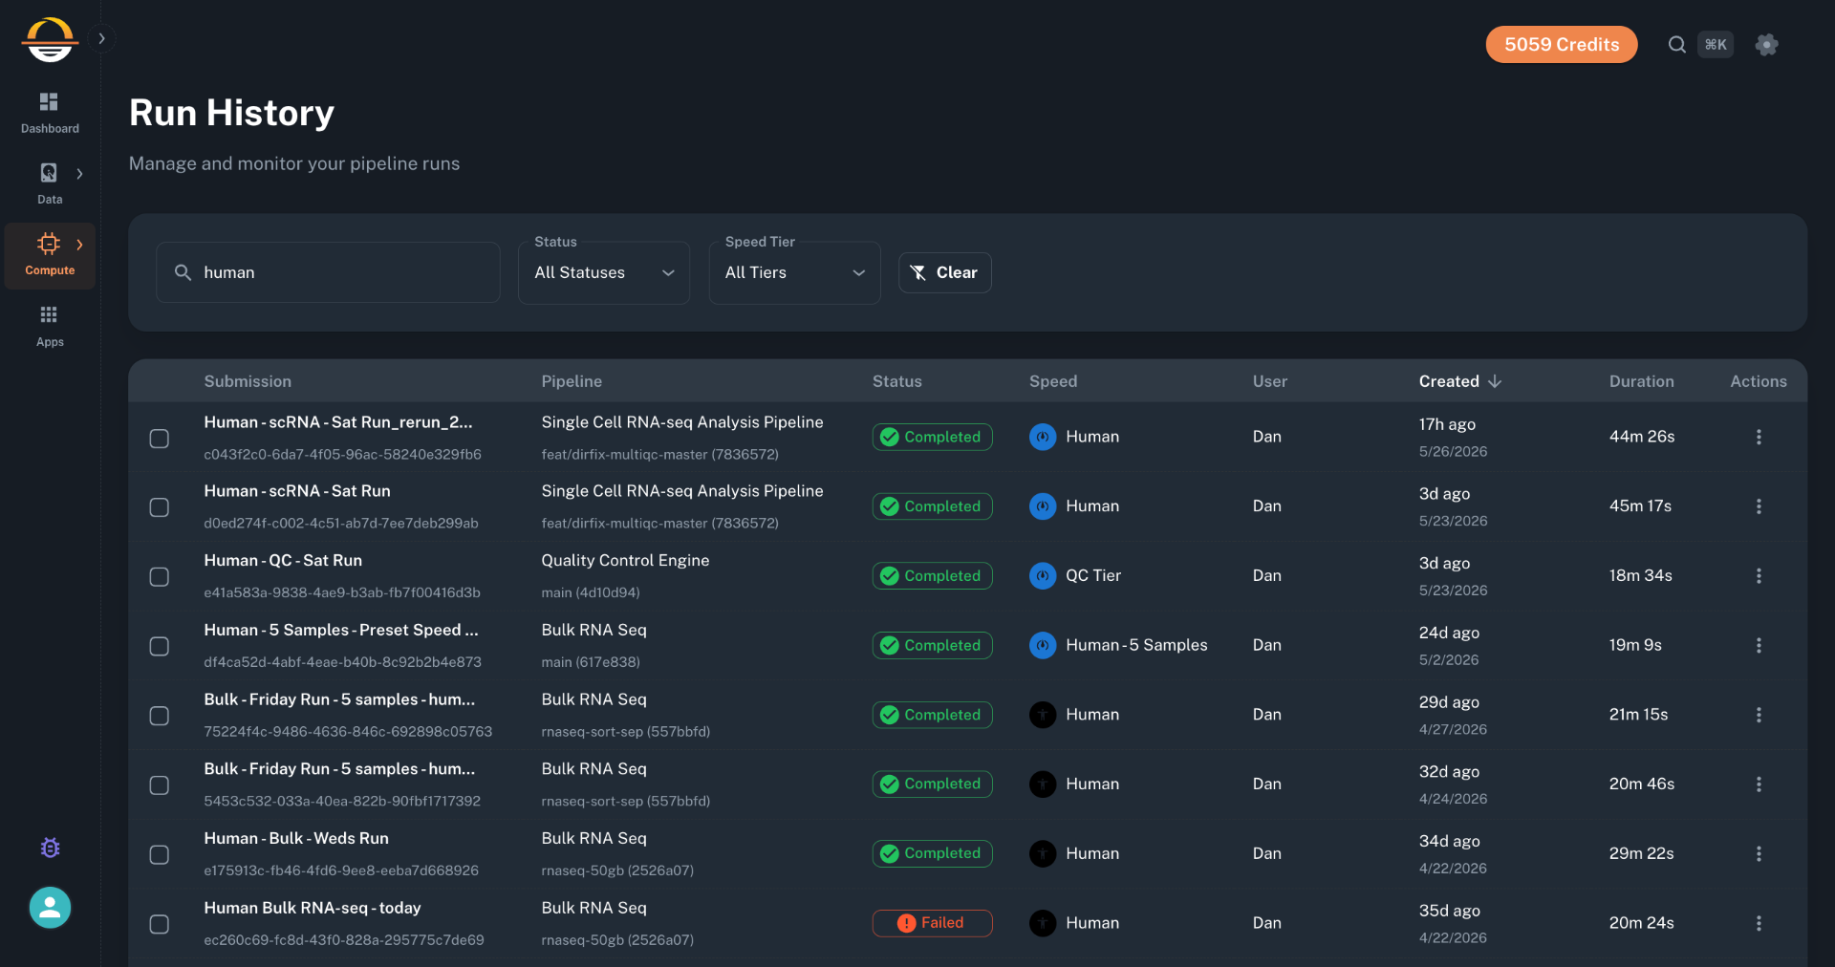Check the Human - Bulk - Weds Run checkbox
The width and height of the screenshot is (1835, 967).
[160, 854]
